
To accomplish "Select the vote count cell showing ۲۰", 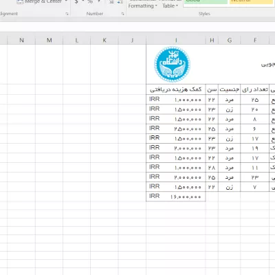I will [255, 109].
